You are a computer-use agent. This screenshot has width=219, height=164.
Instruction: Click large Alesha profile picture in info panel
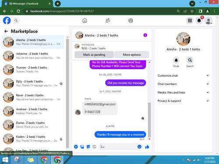pyautogui.click(x=184, y=39)
